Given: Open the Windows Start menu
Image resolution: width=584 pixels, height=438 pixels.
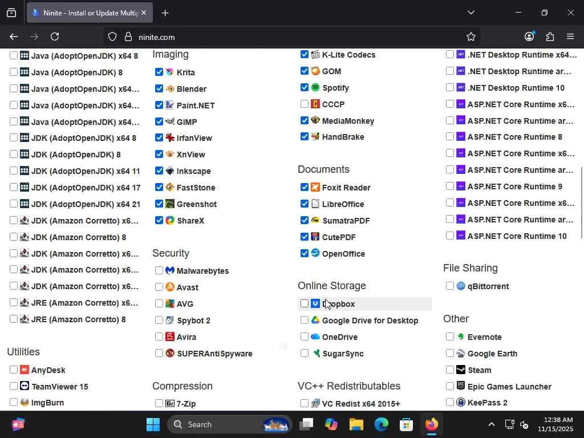Looking at the screenshot, I should 153,424.
